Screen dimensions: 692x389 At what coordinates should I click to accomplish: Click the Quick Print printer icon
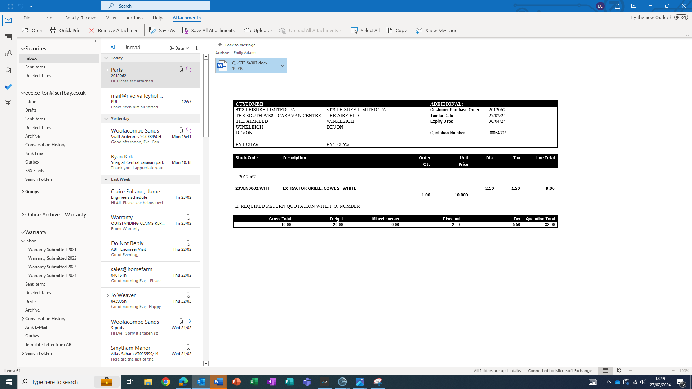pyautogui.click(x=53, y=31)
